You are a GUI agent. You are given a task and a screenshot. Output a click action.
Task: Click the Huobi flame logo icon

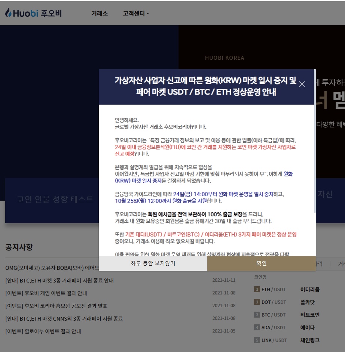8,13
